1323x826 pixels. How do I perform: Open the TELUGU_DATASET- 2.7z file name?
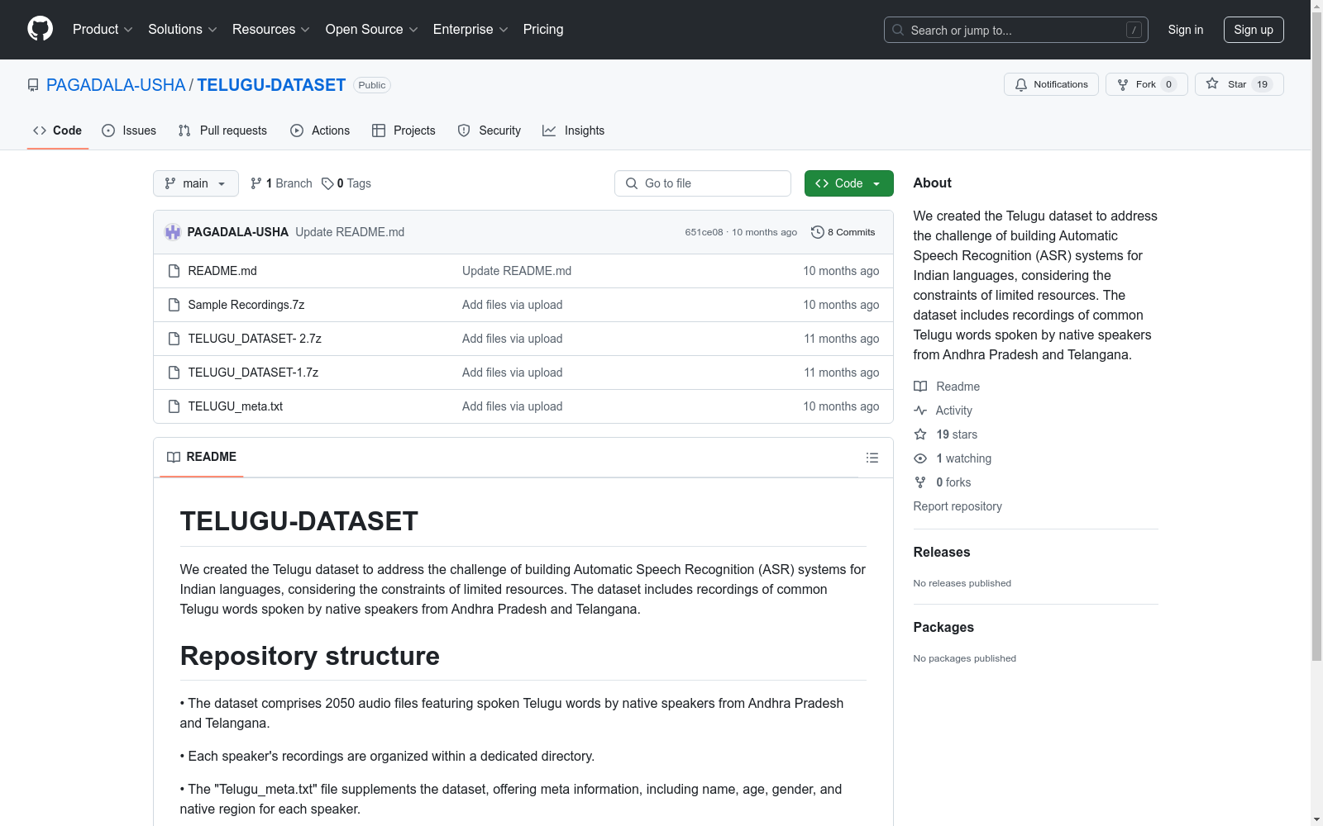(x=255, y=339)
